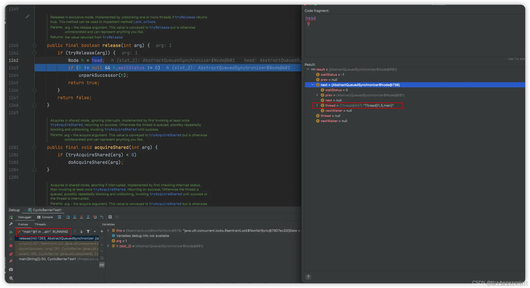Viewport: 530px width, 288px height.
Task: Select frame await():362 CyclicBarrier
Action: tap(57, 254)
